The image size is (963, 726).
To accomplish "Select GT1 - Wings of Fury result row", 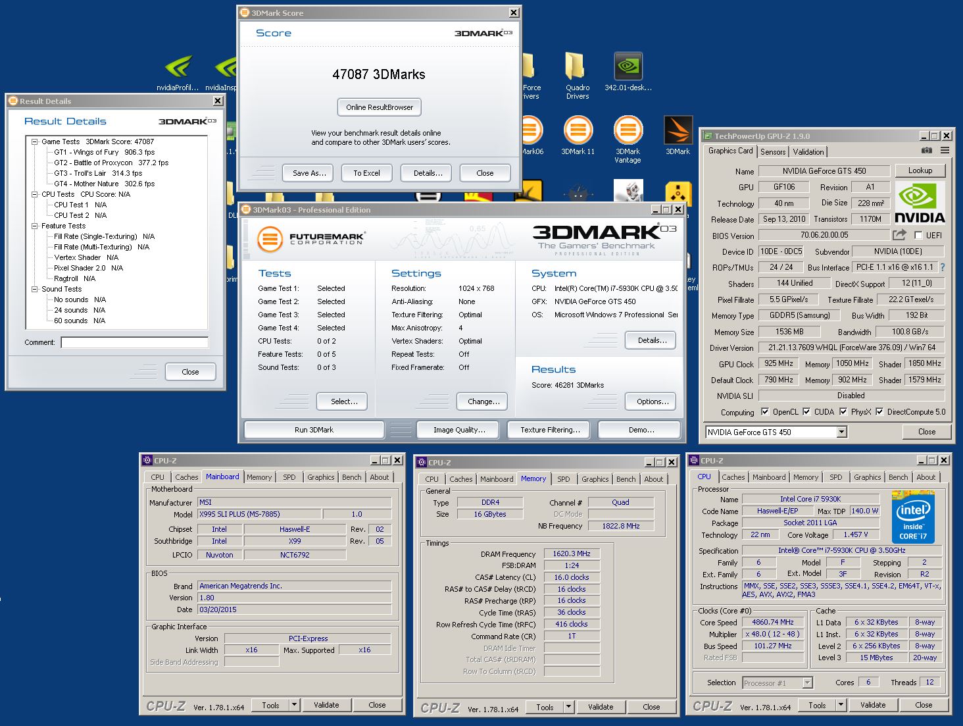I will [104, 152].
